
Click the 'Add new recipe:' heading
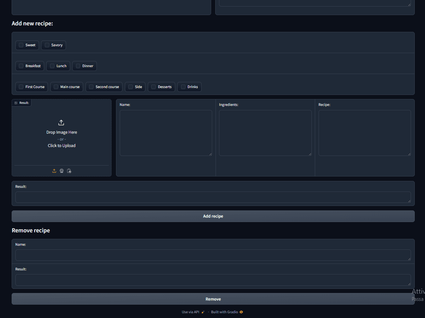point(32,23)
